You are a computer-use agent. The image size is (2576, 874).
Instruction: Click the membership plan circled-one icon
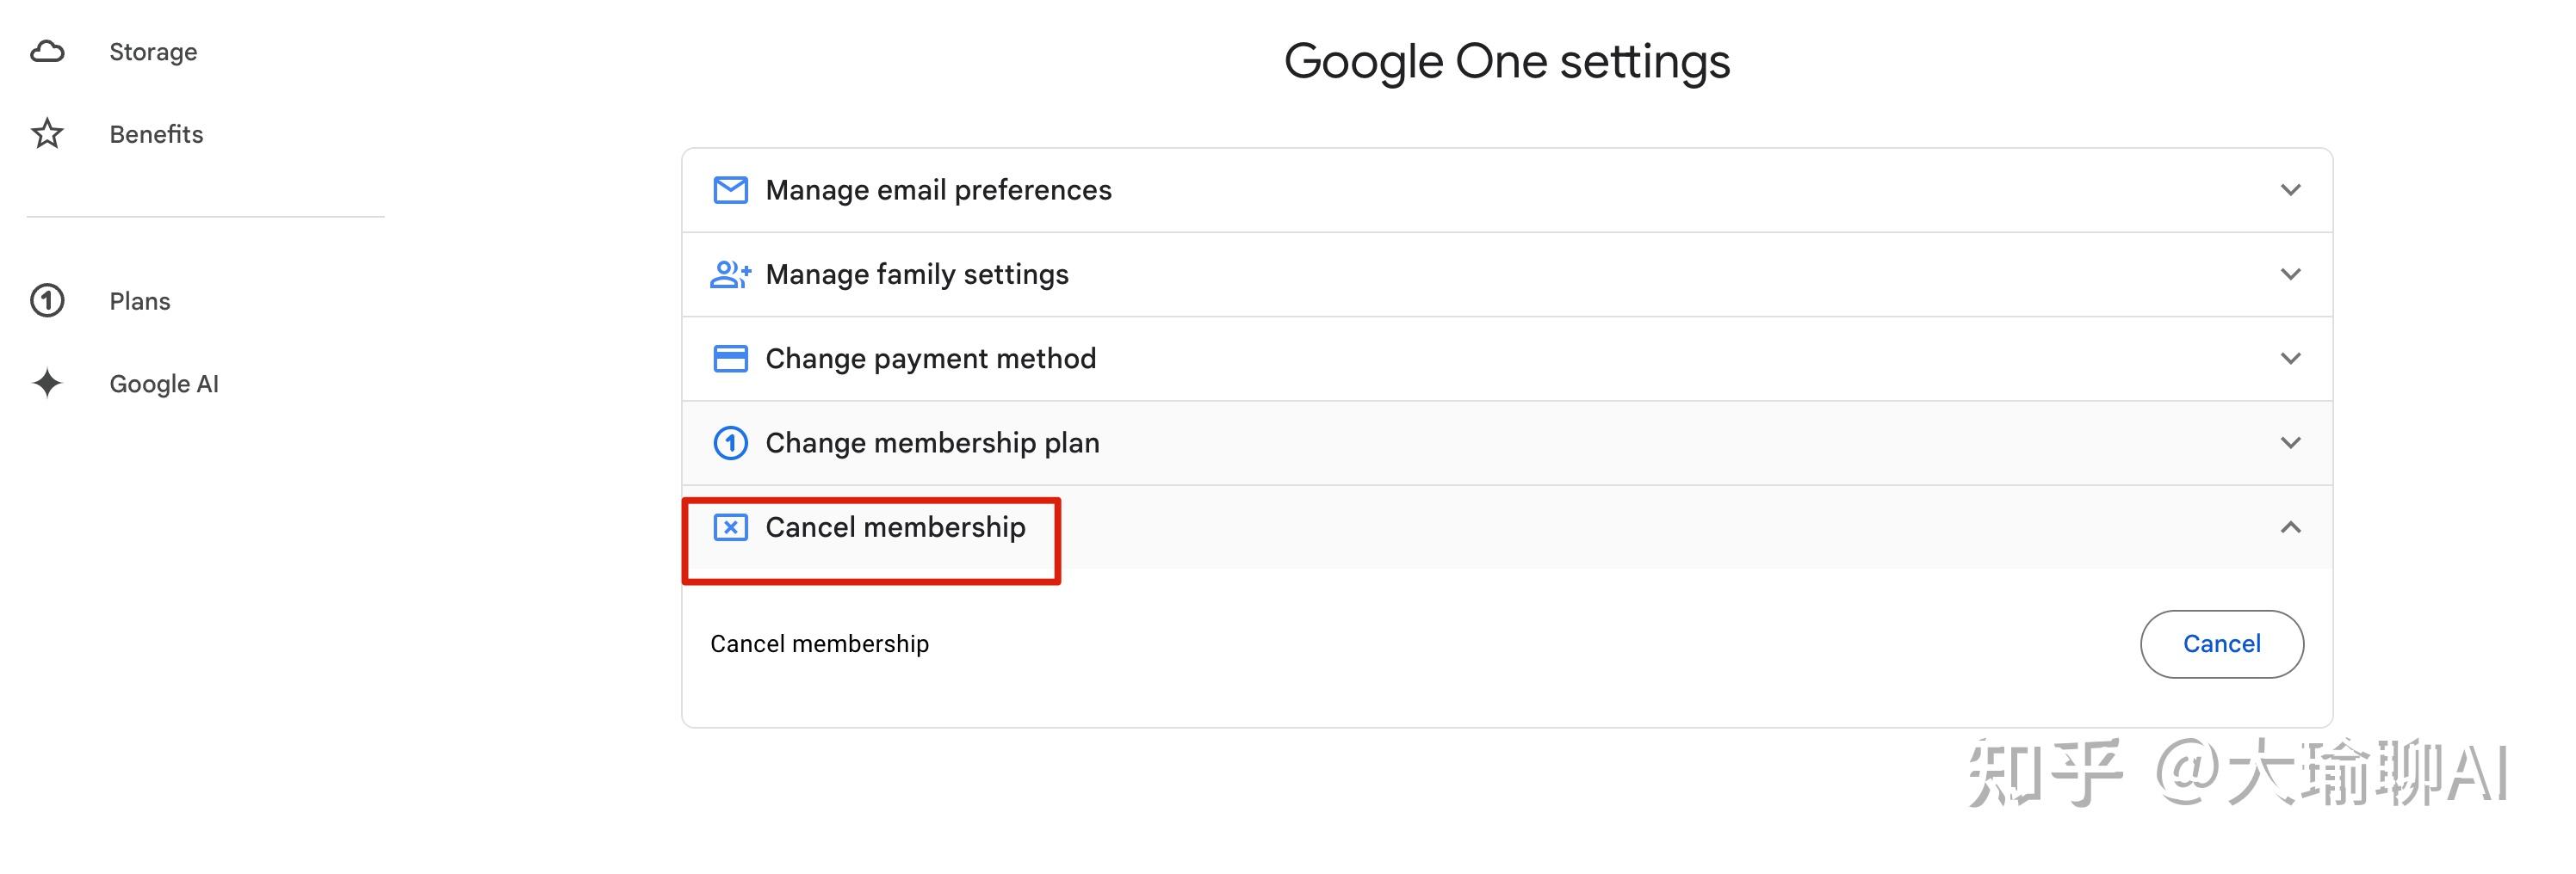click(x=730, y=442)
